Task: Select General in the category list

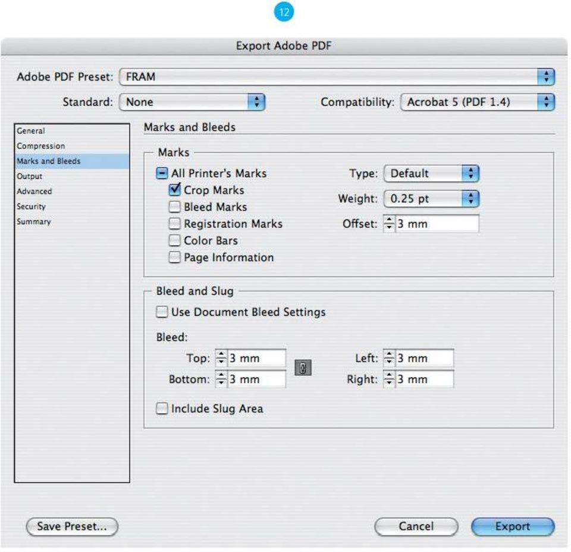Action: (72, 131)
